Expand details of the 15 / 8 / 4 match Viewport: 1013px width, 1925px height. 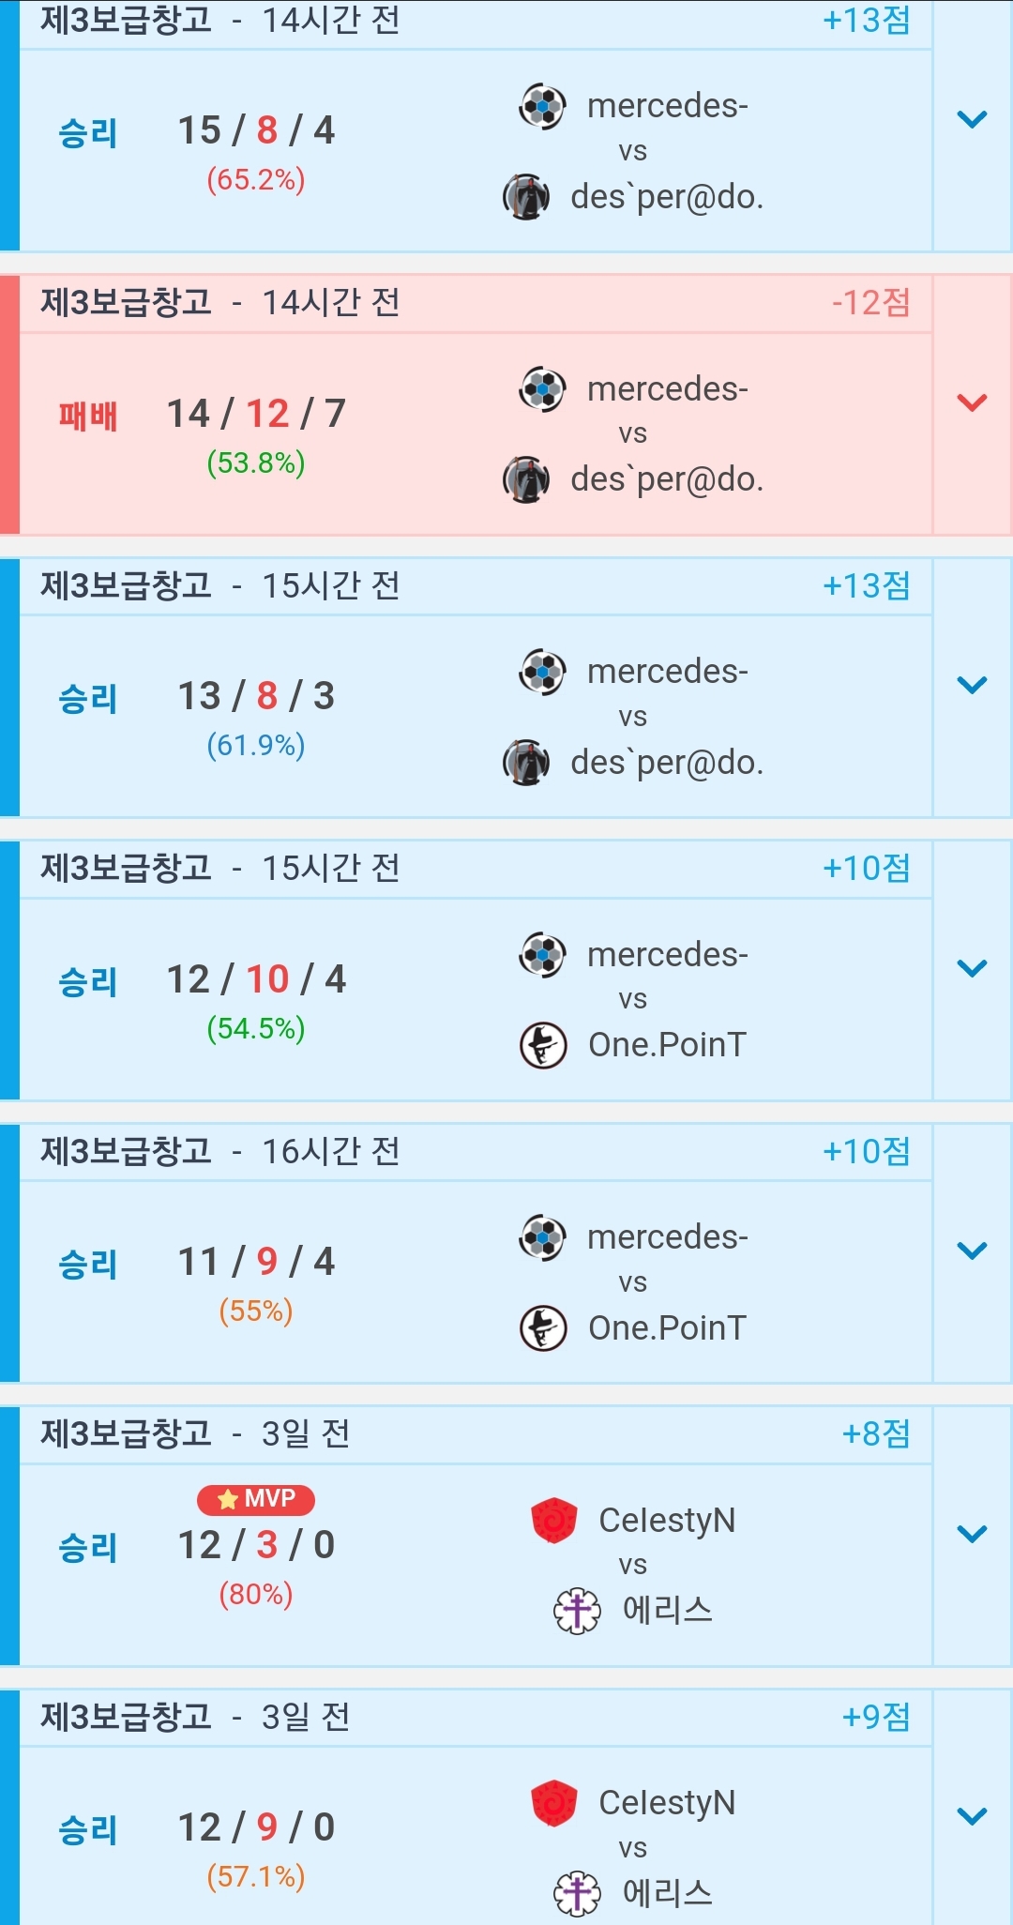coord(972,120)
